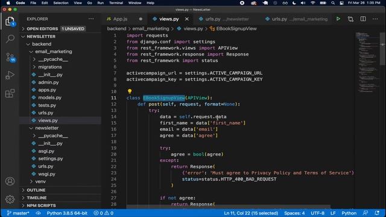Click Wi-Fi icon in macOS menu bar

(x=312, y=3)
